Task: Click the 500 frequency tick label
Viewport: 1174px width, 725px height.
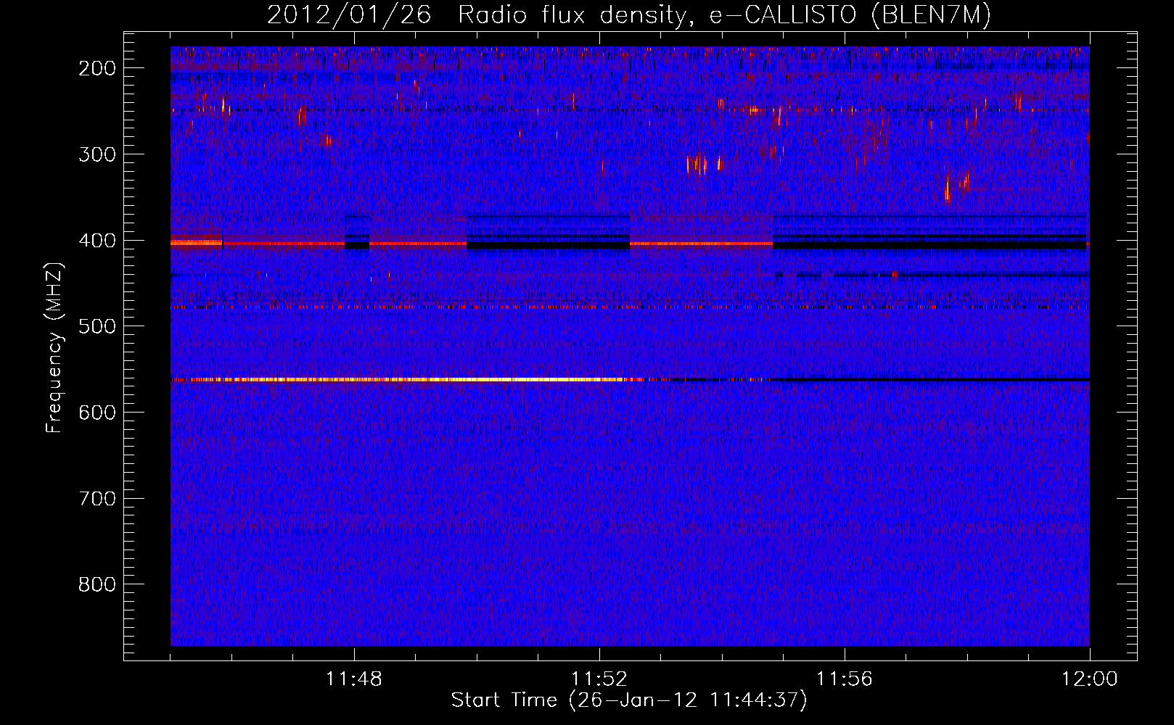Action: (x=97, y=326)
